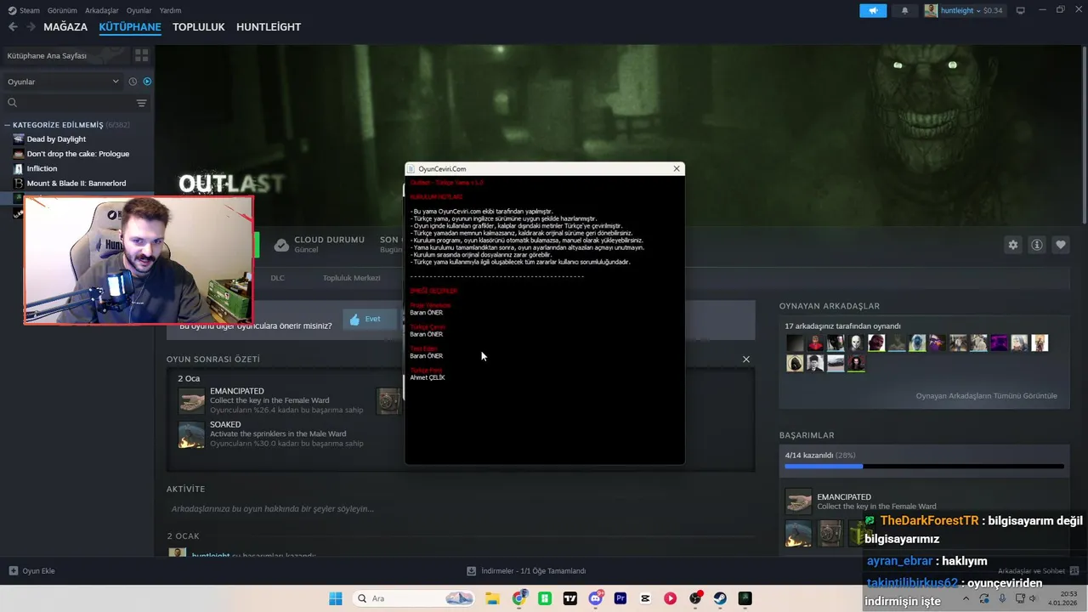Click the cloud status icon
Screen dimensions: 1088x612
281,246
